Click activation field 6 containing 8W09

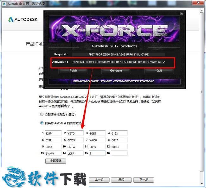(75, 140)
